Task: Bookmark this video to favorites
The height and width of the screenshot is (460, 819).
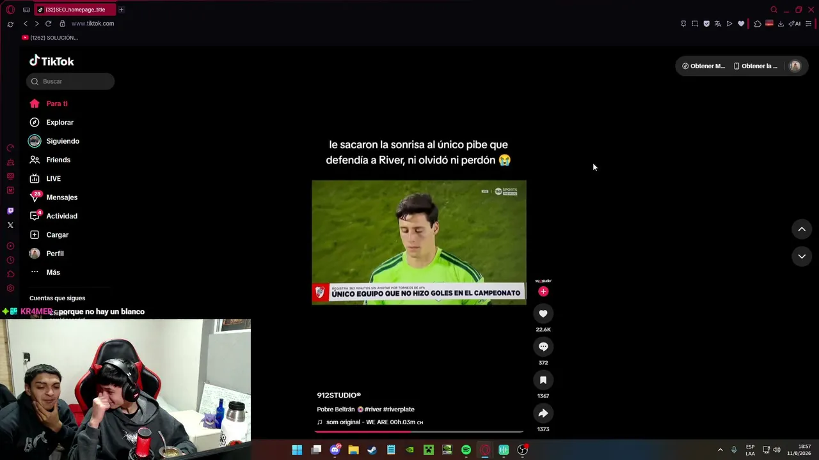Action: [543, 379]
